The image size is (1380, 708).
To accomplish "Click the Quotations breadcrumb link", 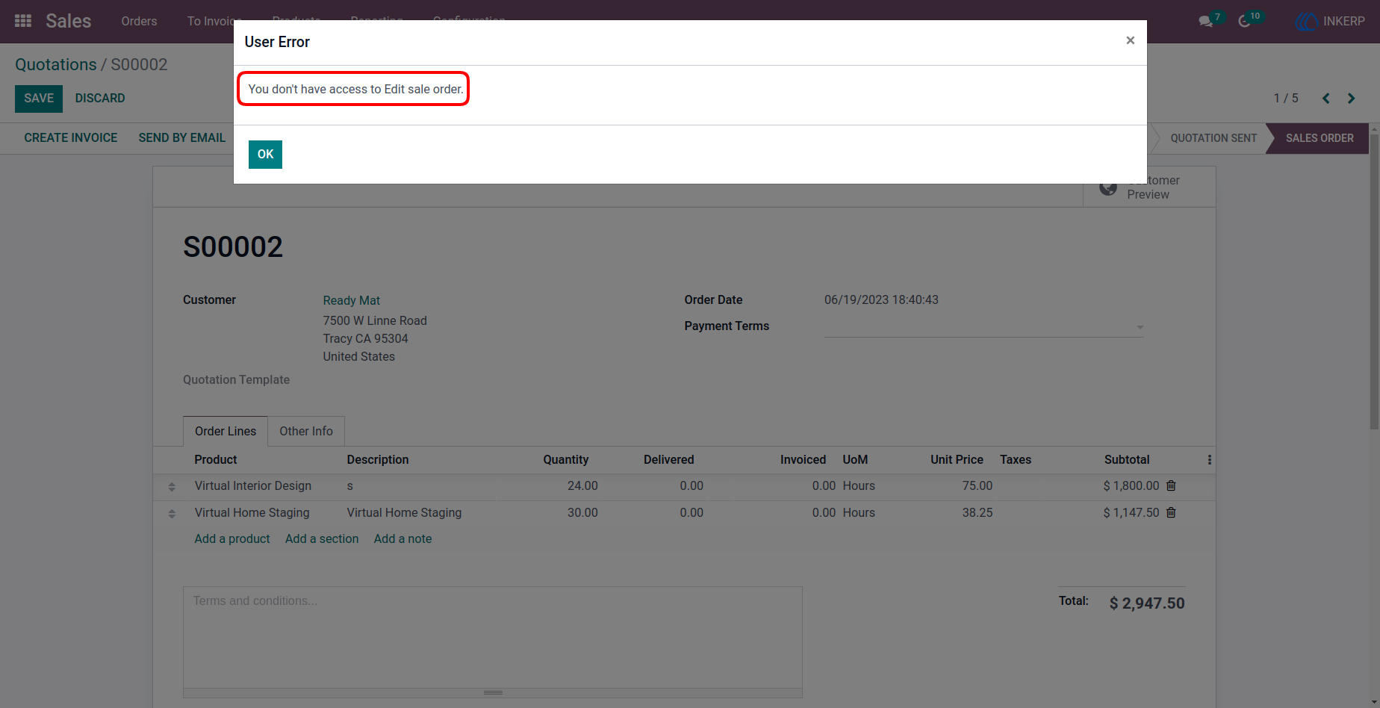I will 56,65.
